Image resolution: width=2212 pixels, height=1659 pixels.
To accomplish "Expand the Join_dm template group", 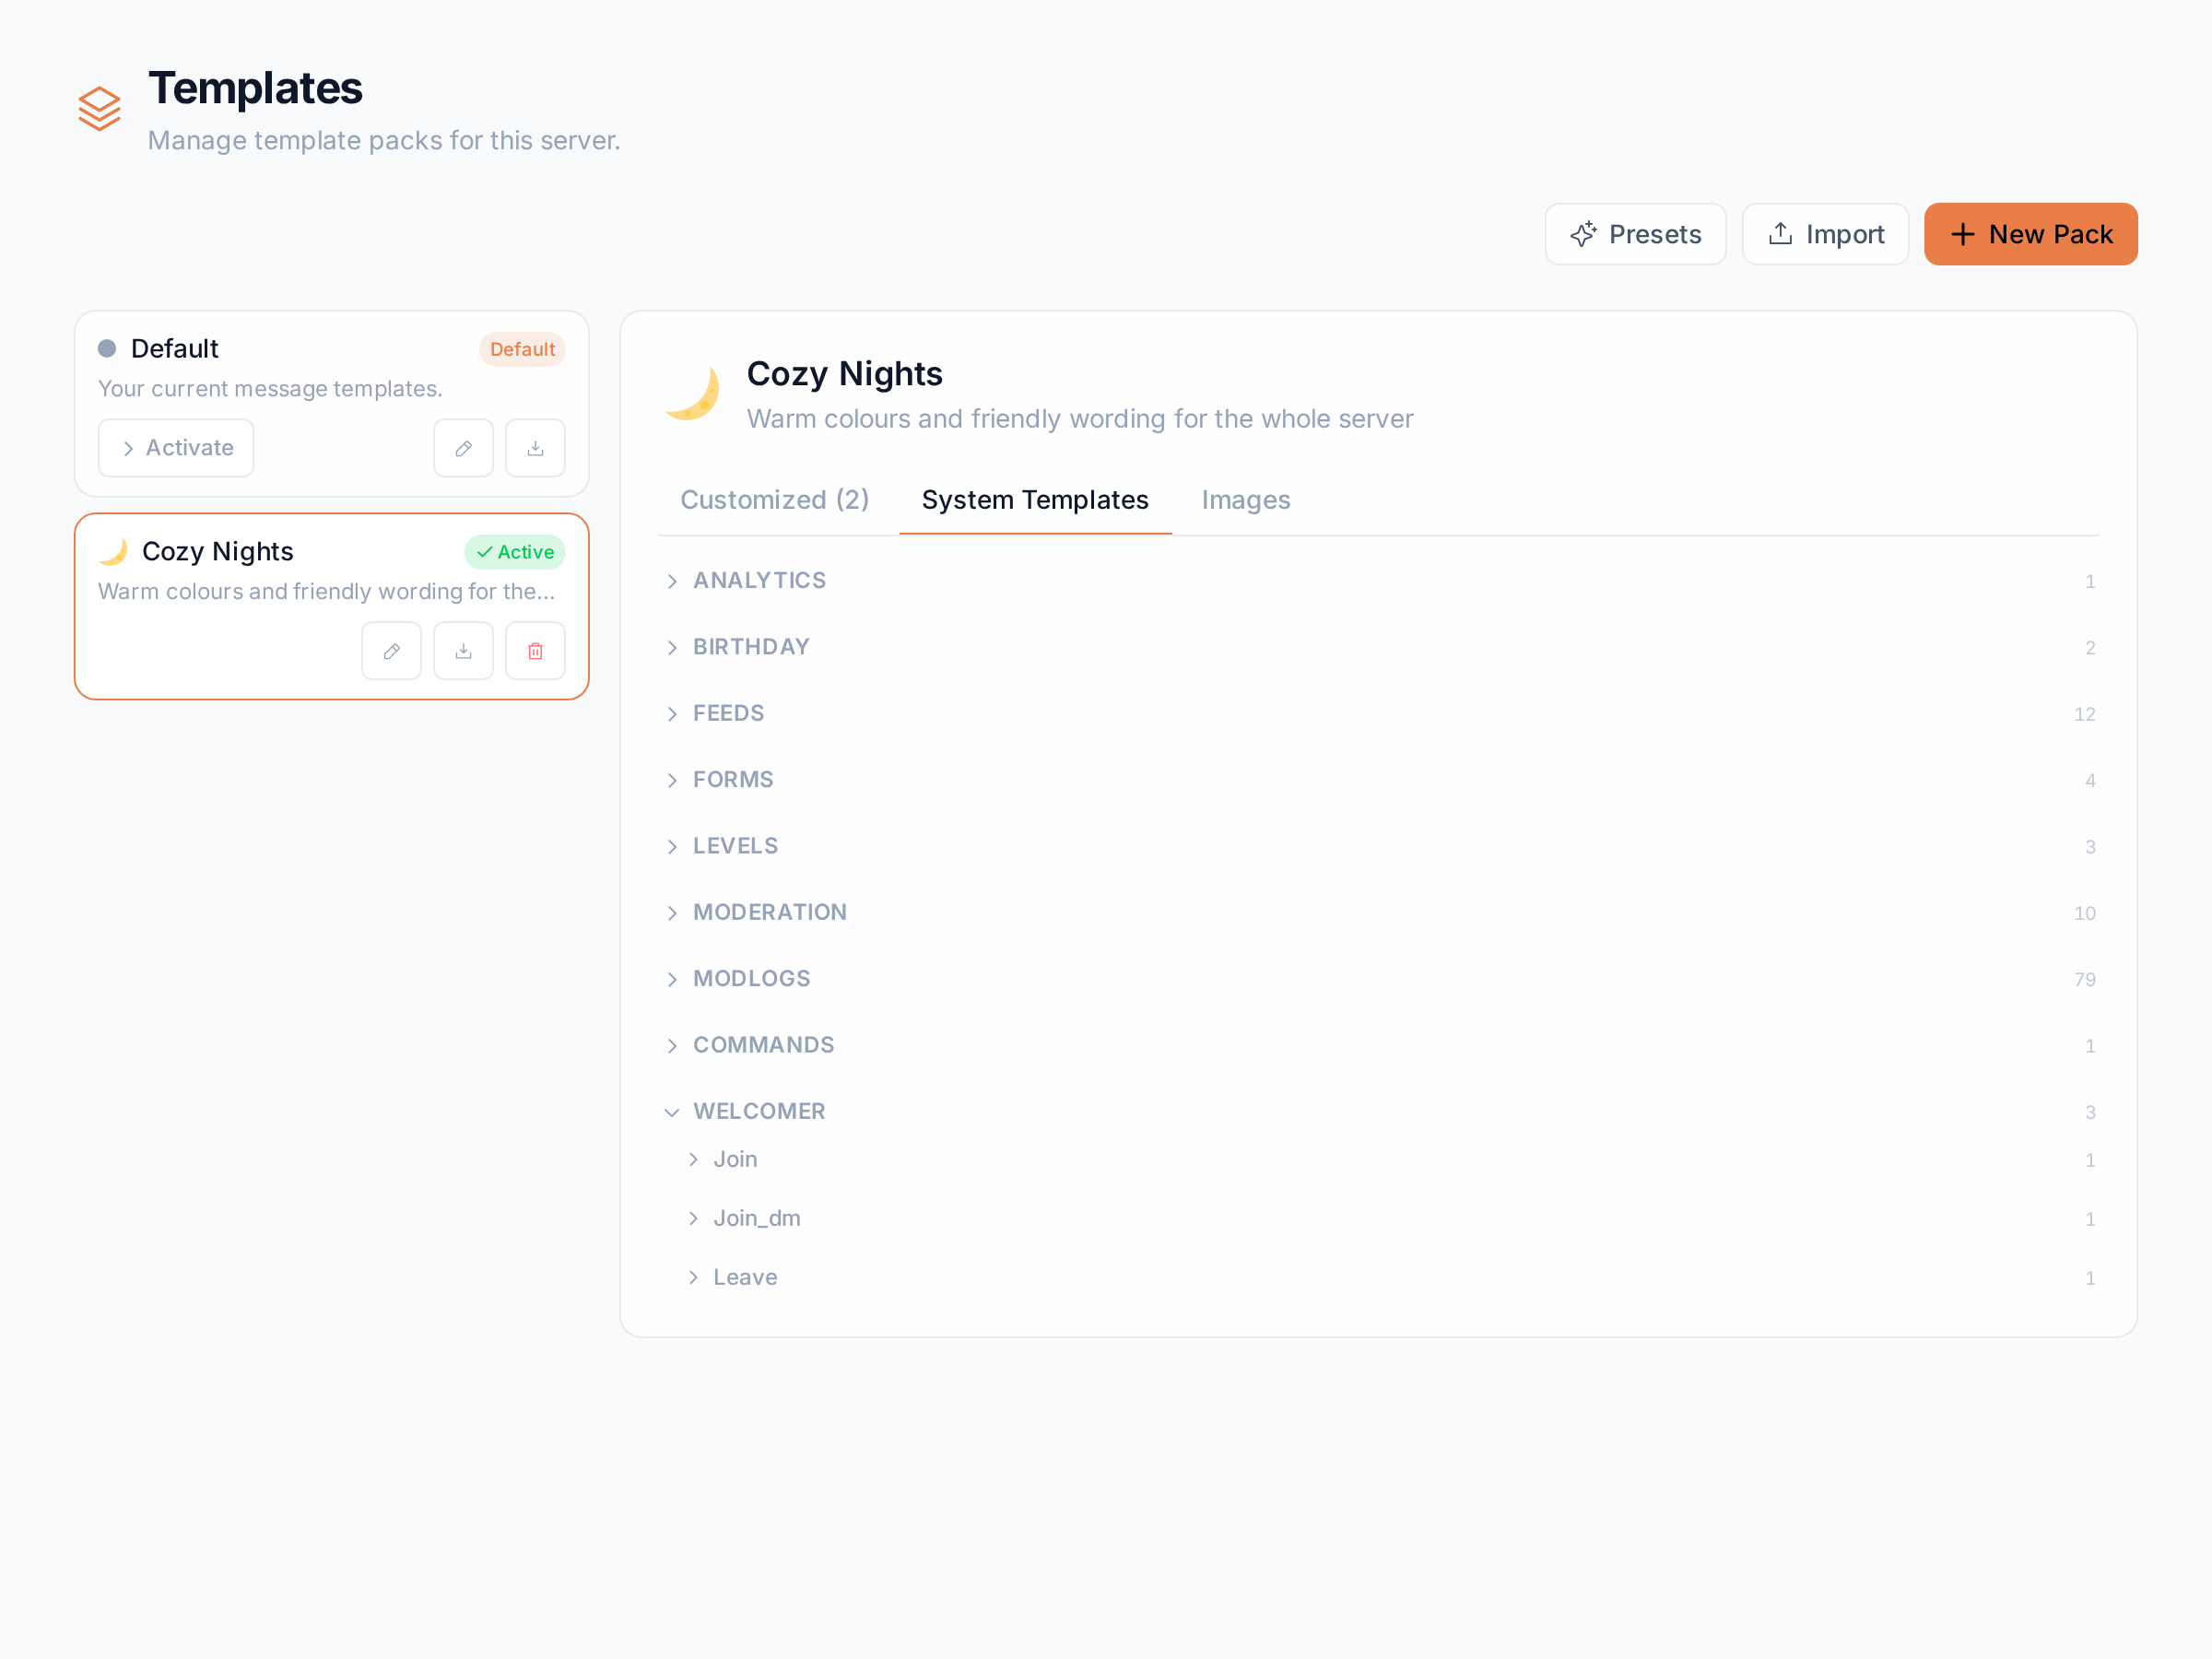I will click(x=1389, y=1219).
